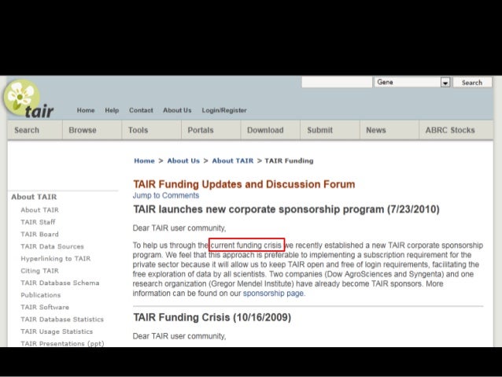
Task: Open the Help link in header
Action: point(112,110)
